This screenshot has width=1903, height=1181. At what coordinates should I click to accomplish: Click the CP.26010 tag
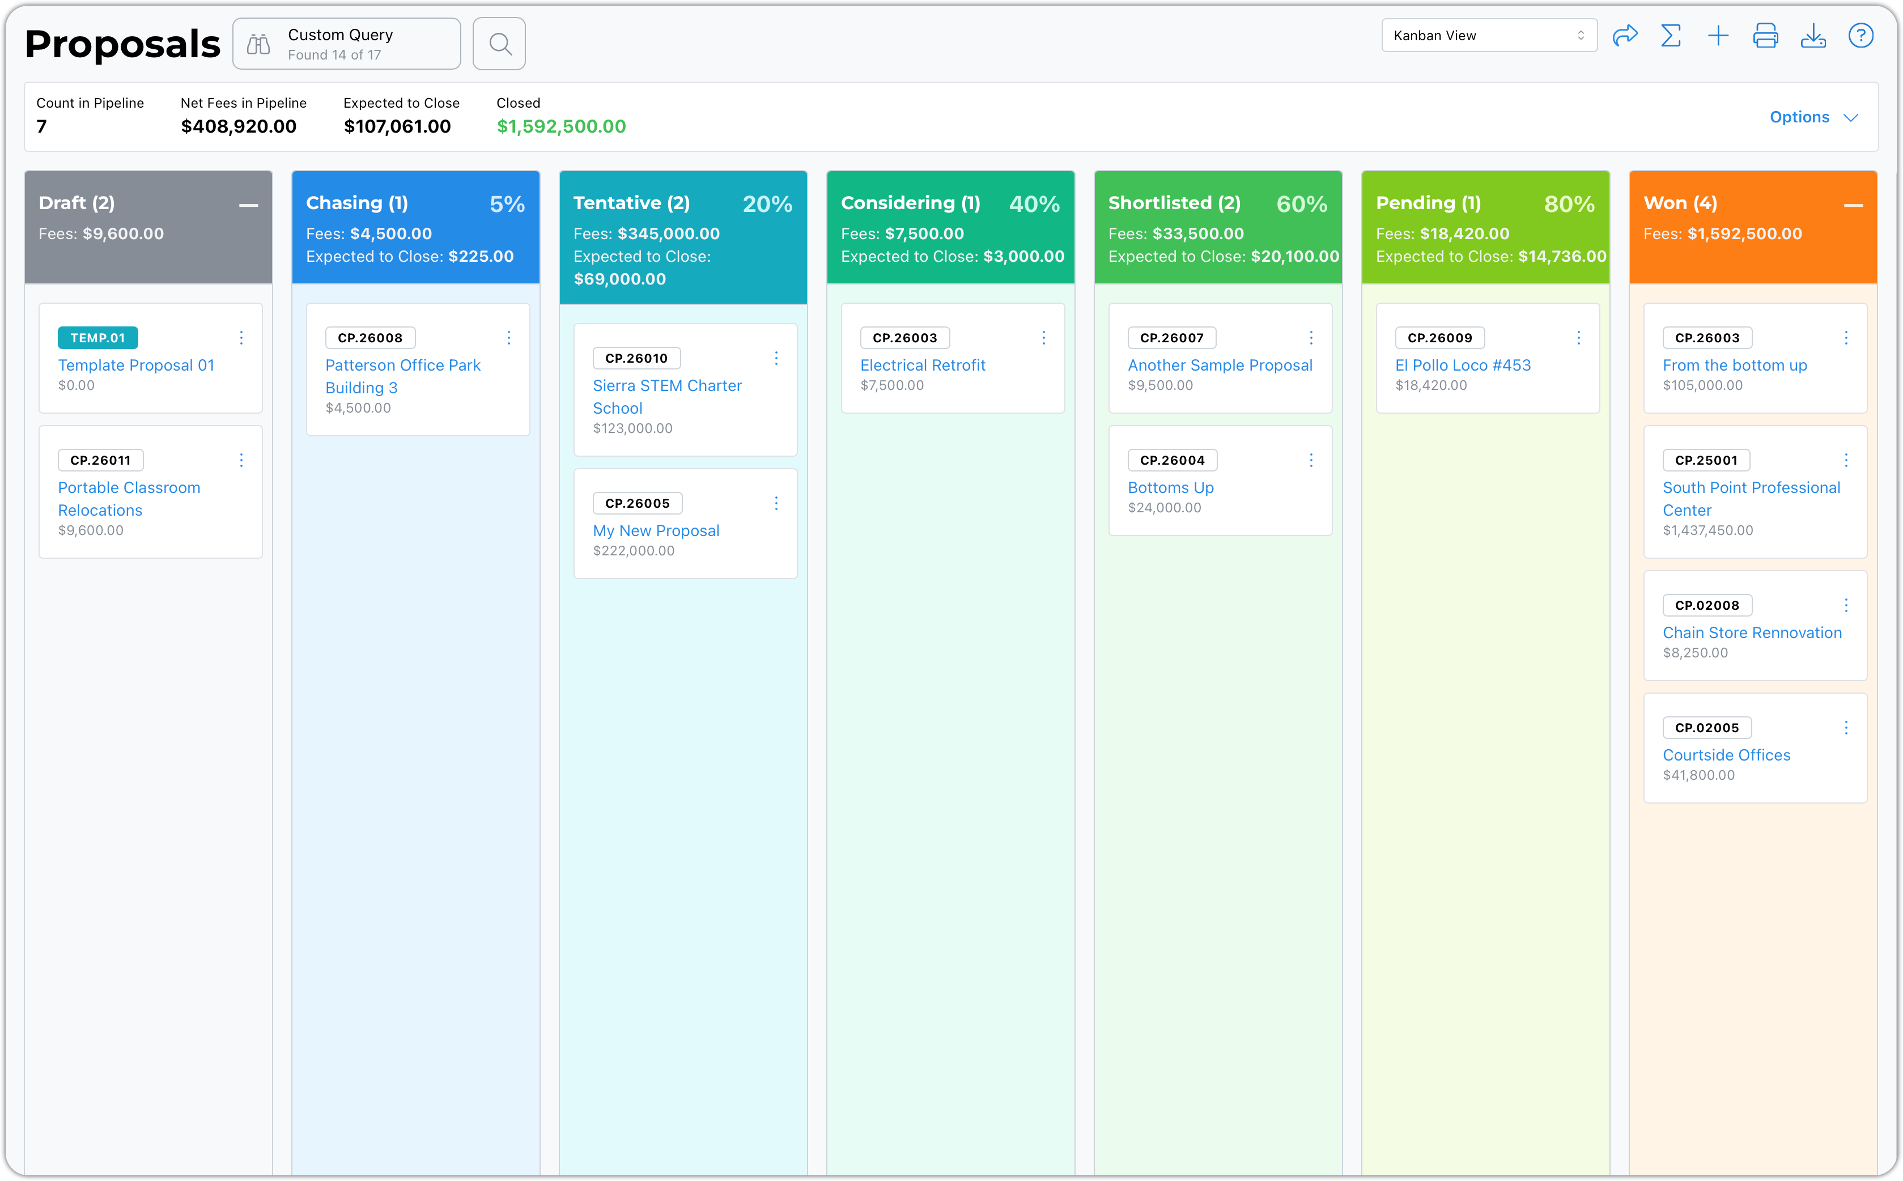636,358
